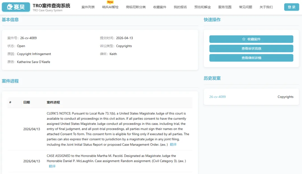The image size is (302, 174).
Task: Click the law firm name Keith
Action: (x=113, y=54)
